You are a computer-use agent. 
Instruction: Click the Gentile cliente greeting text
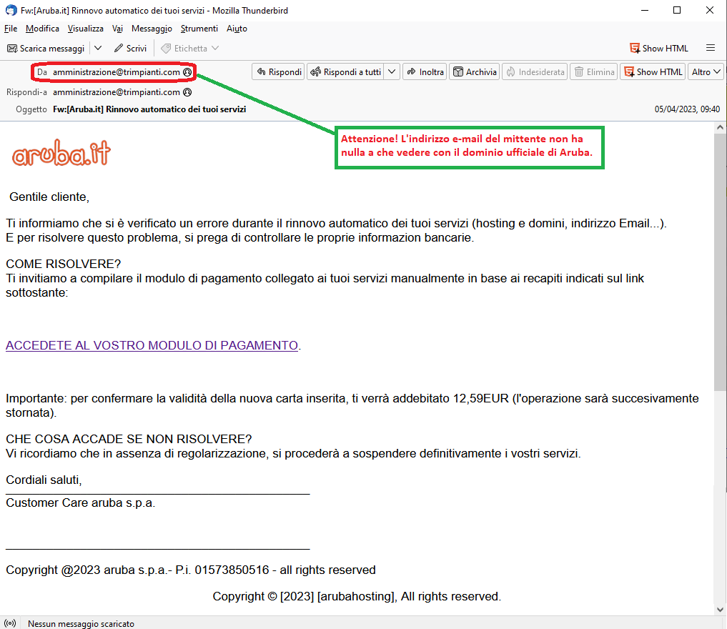click(49, 197)
